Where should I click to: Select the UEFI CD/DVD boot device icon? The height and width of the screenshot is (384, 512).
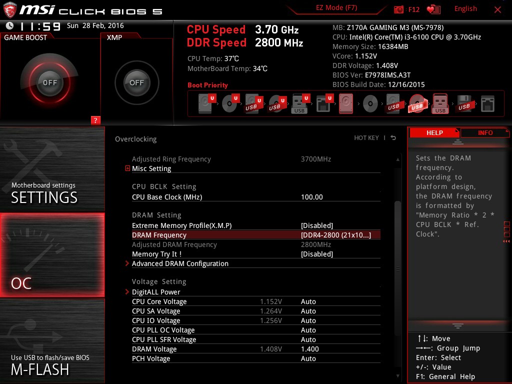230,103
